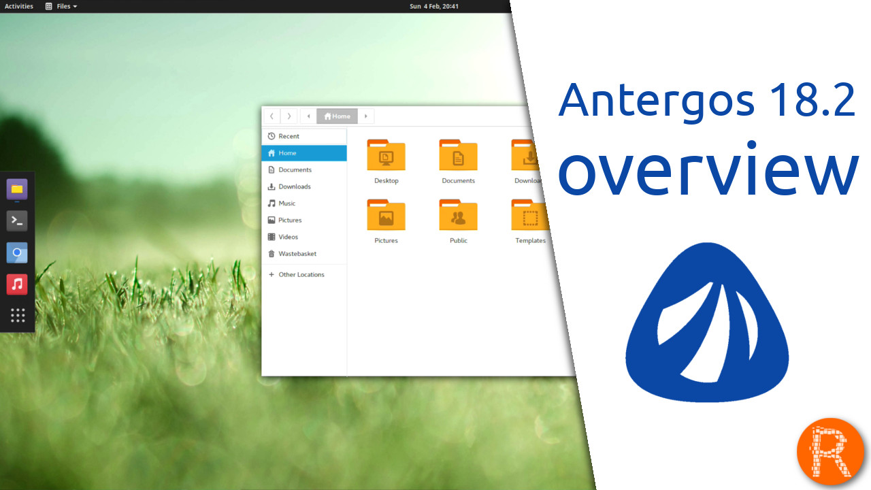Image resolution: width=871 pixels, height=490 pixels.
Task: Launch the music player dock icon
Action: point(17,284)
